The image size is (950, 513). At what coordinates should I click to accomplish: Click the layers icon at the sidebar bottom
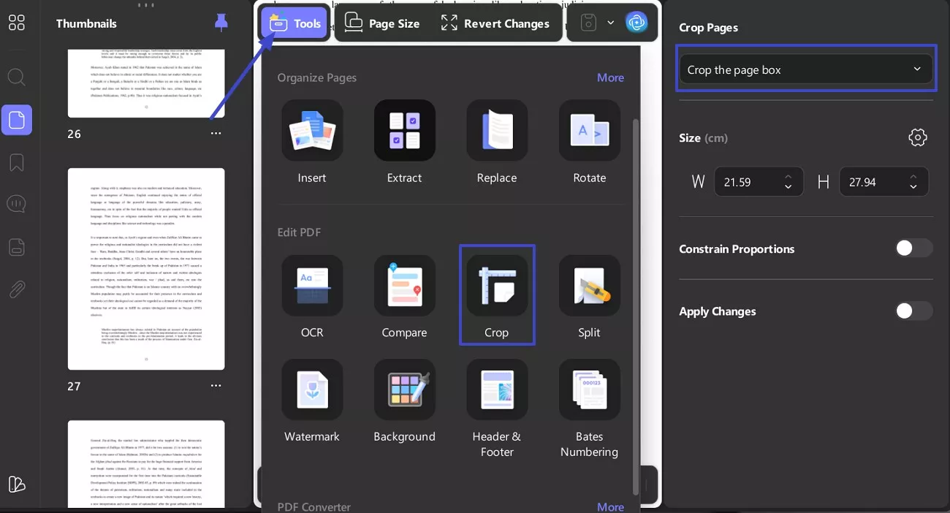(x=16, y=484)
